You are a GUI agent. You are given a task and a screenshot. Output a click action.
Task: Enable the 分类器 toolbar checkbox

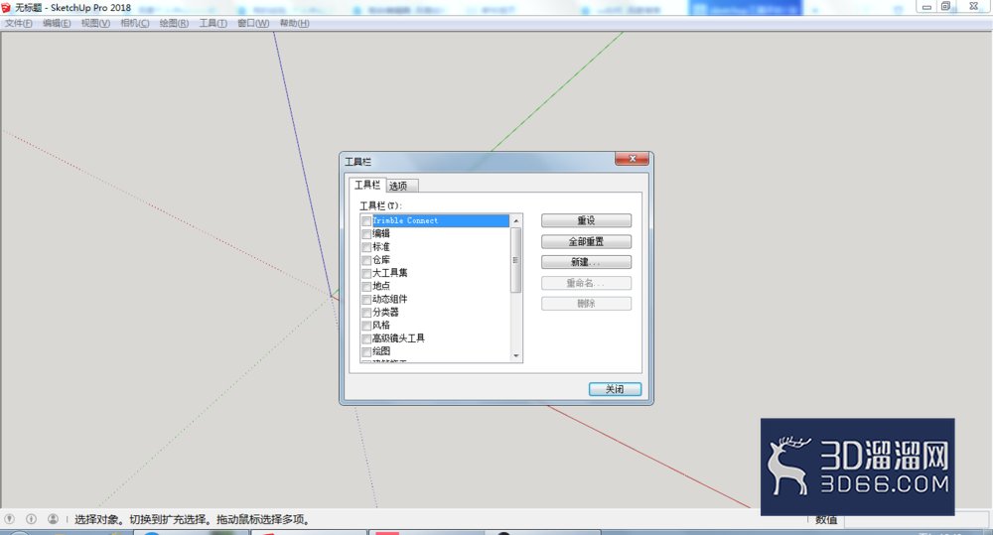click(366, 313)
